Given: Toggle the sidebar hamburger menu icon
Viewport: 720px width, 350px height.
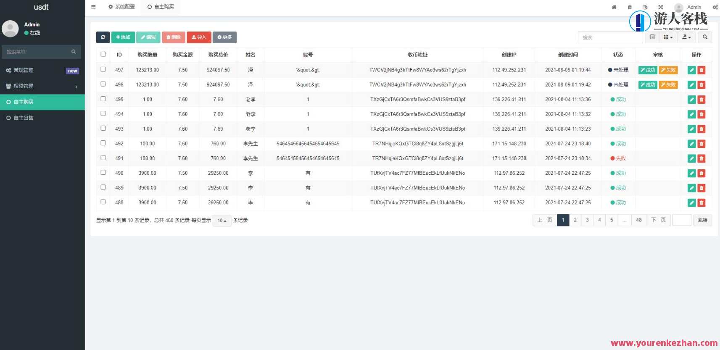Looking at the screenshot, I should 93,7.
